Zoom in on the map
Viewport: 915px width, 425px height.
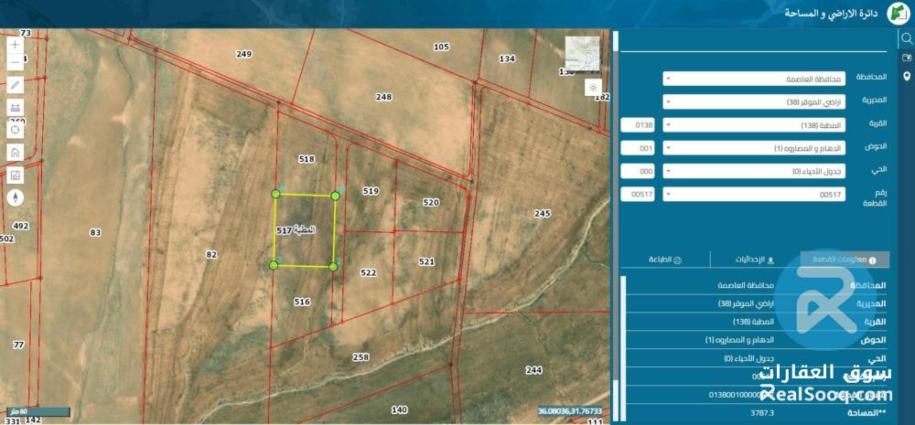[16, 45]
